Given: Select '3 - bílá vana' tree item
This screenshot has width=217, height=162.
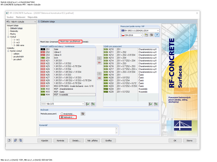Looking at the screenshot, I should (19, 45).
